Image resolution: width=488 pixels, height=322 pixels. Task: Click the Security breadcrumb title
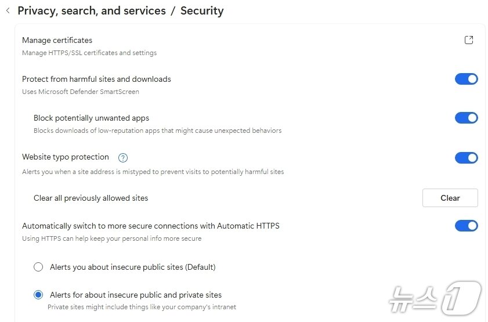coord(202,10)
